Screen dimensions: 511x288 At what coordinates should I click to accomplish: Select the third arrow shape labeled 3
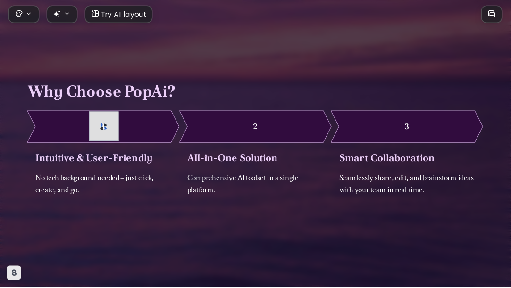pos(407,127)
